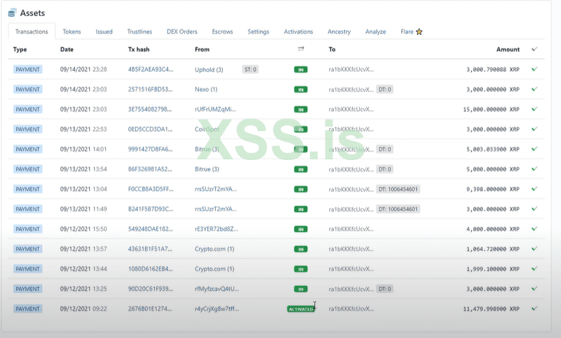
Task: Open sender address rfMyfzcavQ4tU...
Action: click(217, 289)
